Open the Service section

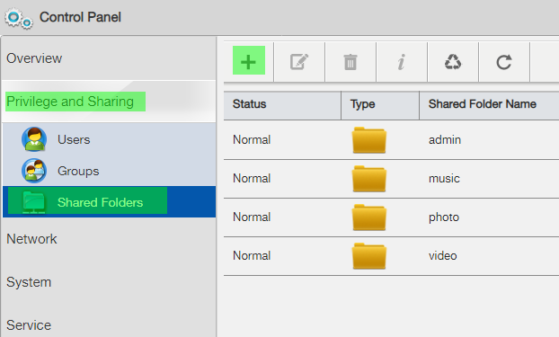29,325
